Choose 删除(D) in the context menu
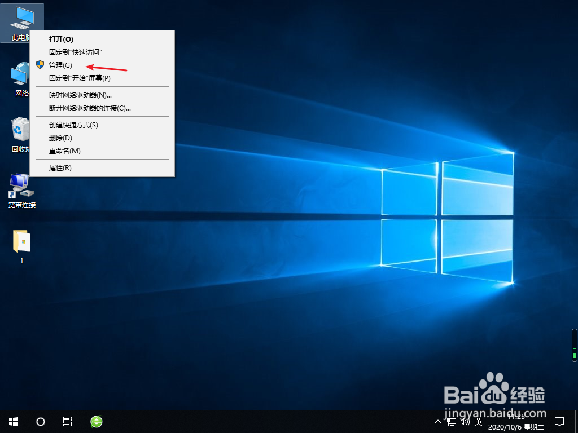This screenshot has height=433, width=578. 102,138
